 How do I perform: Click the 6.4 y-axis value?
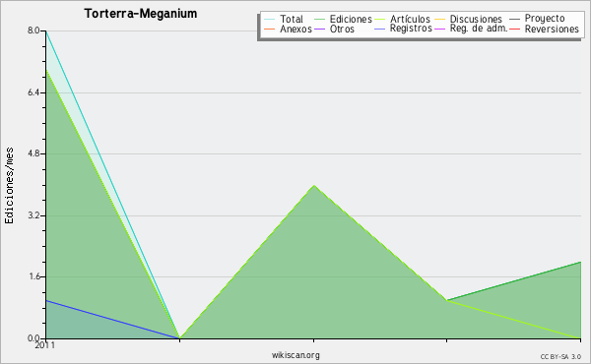click(x=33, y=92)
